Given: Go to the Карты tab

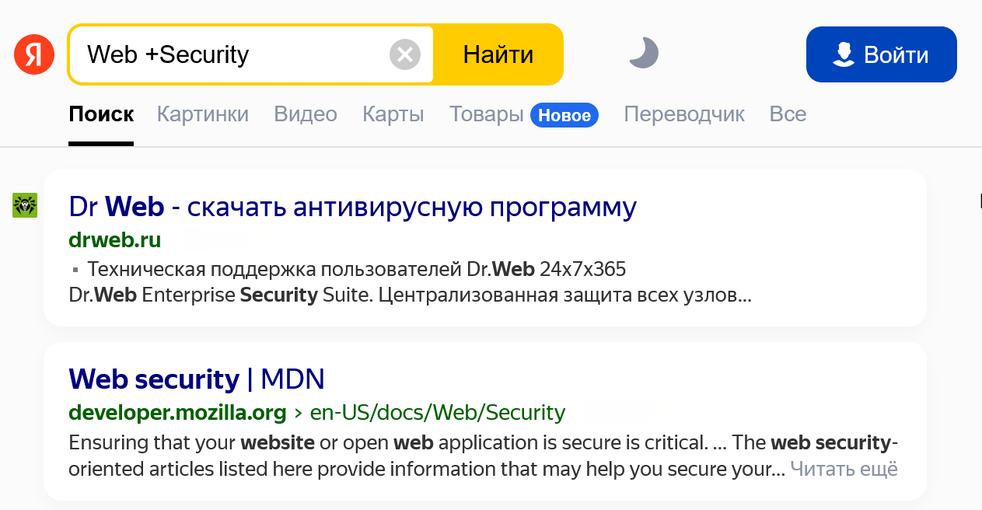Looking at the screenshot, I should (x=393, y=115).
